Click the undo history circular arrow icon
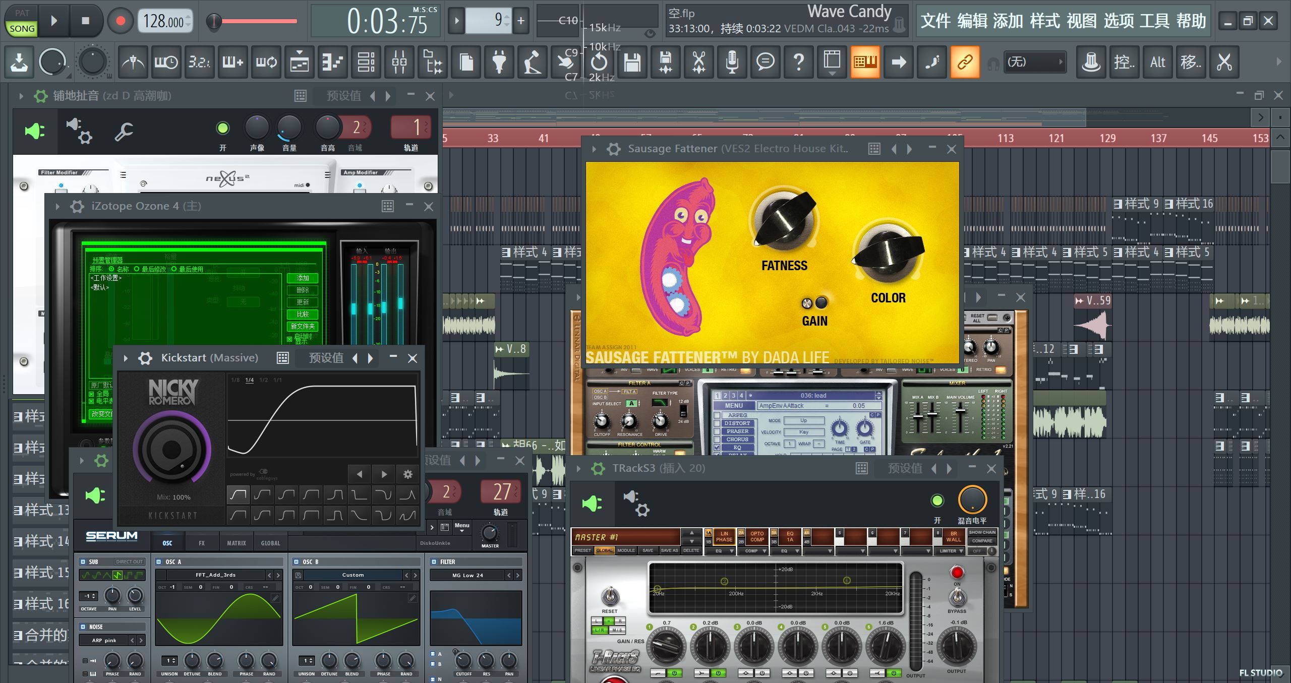This screenshot has height=683, width=1291. [x=599, y=62]
